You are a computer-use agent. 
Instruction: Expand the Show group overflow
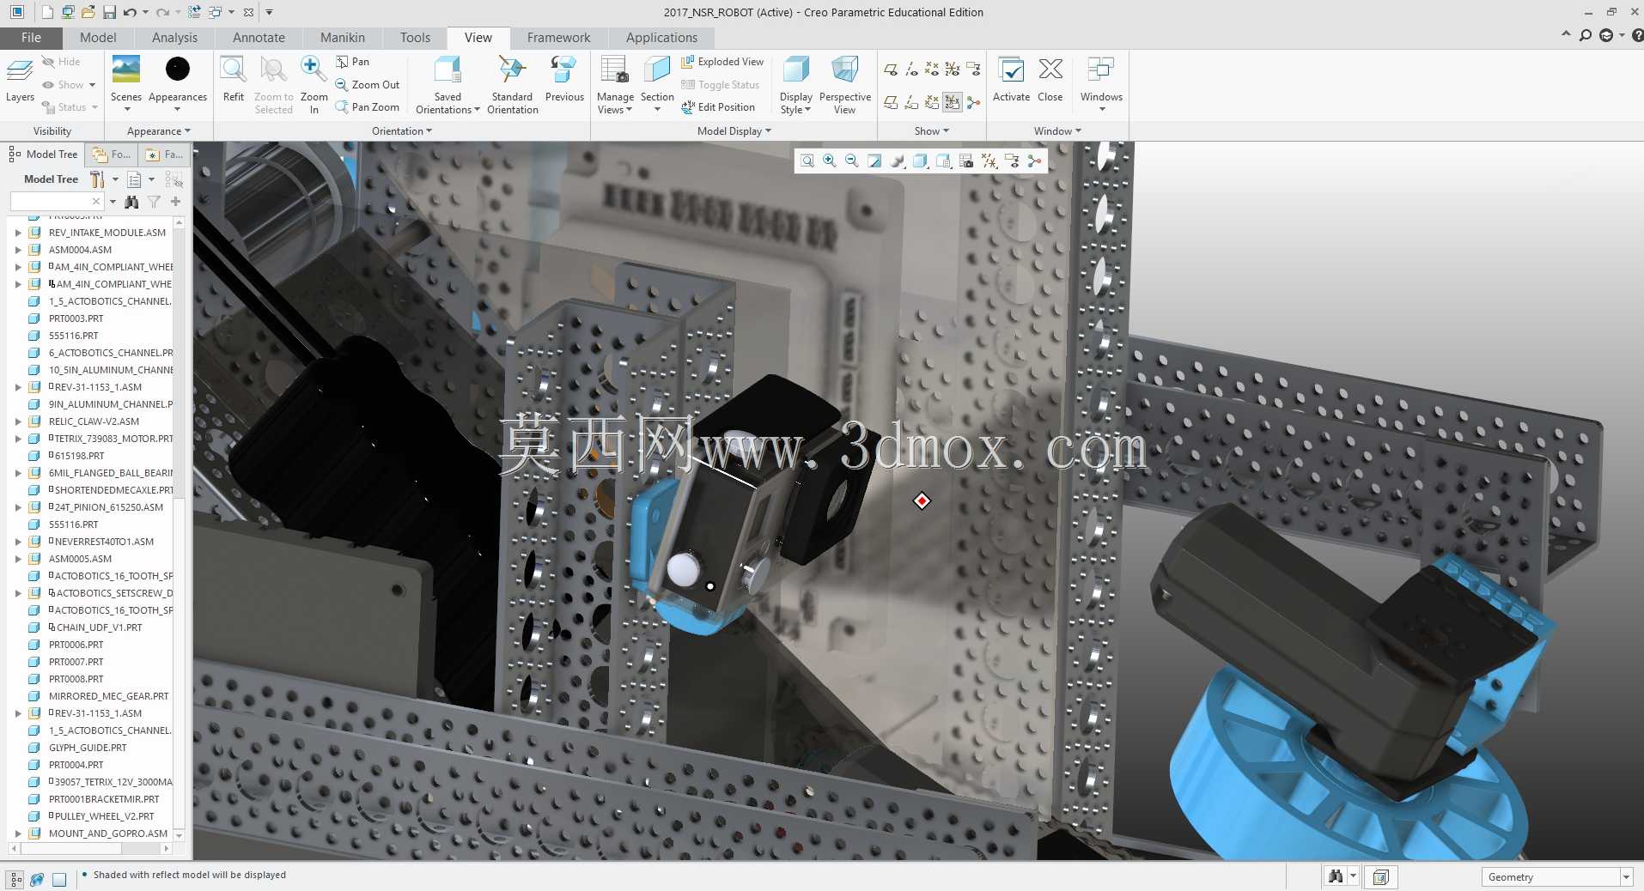932,131
